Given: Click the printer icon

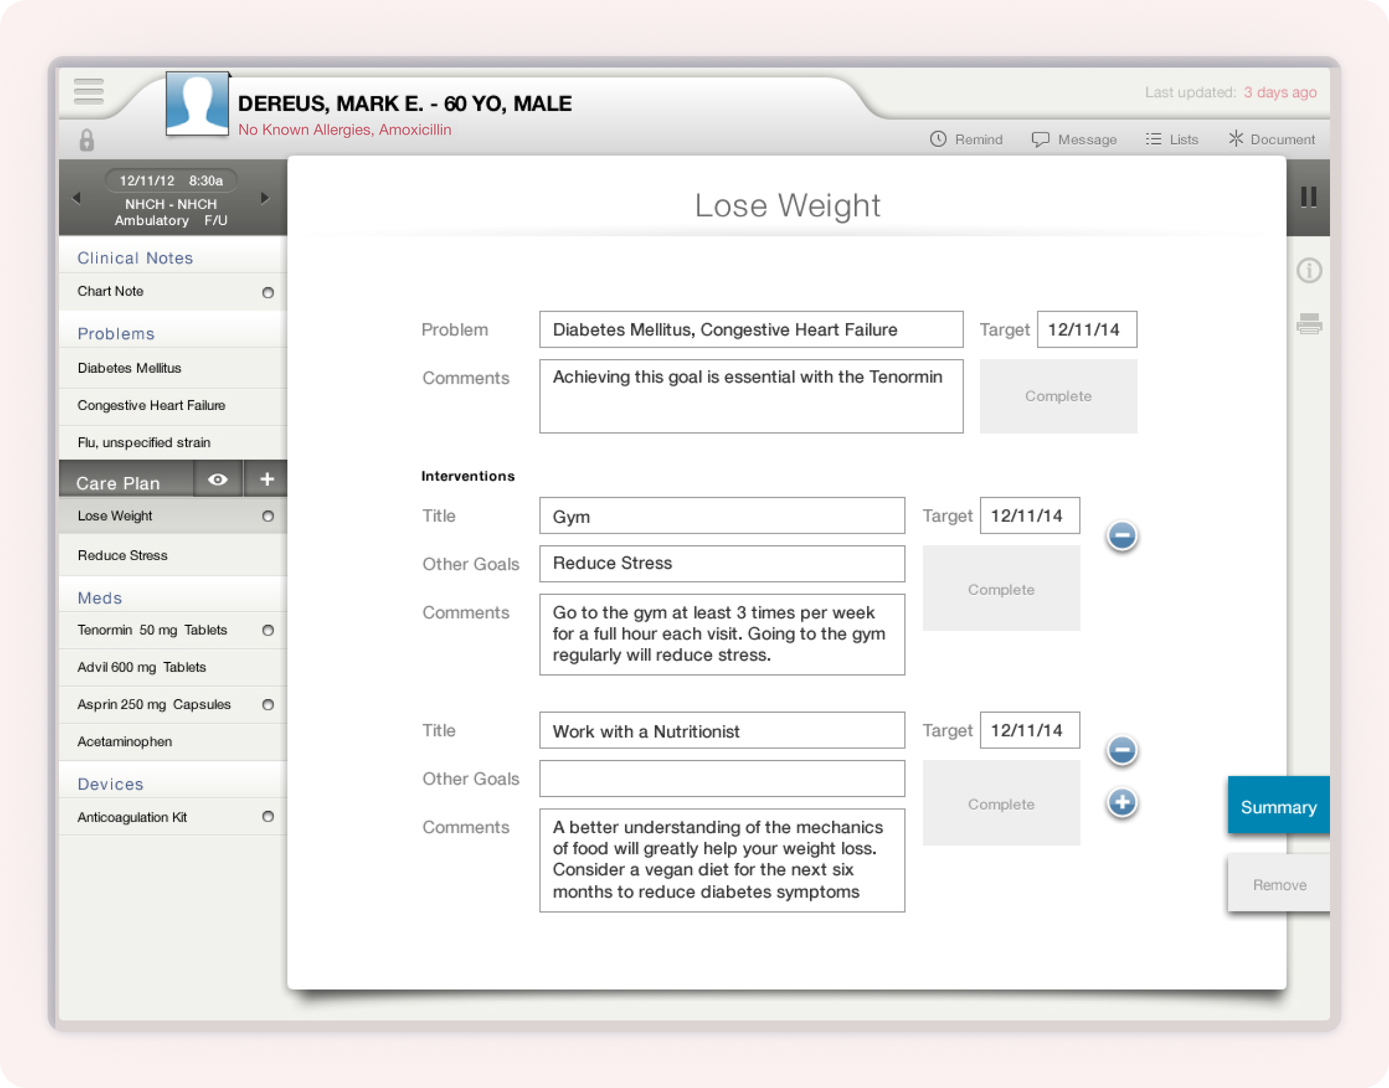Looking at the screenshot, I should click(1309, 324).
